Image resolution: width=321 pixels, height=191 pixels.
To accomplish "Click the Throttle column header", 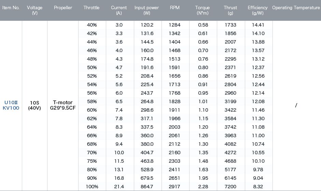I will pyautogui.click(x=91, y=8).
